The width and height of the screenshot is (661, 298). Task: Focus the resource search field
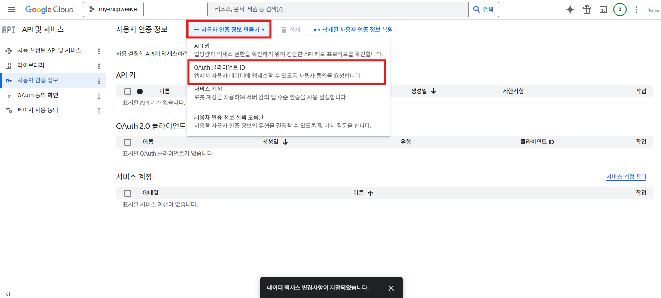(338, 9)
